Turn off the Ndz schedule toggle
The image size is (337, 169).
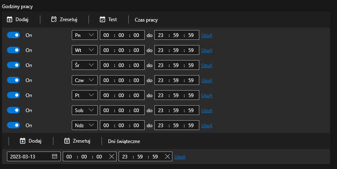click(x=13, y=125)
